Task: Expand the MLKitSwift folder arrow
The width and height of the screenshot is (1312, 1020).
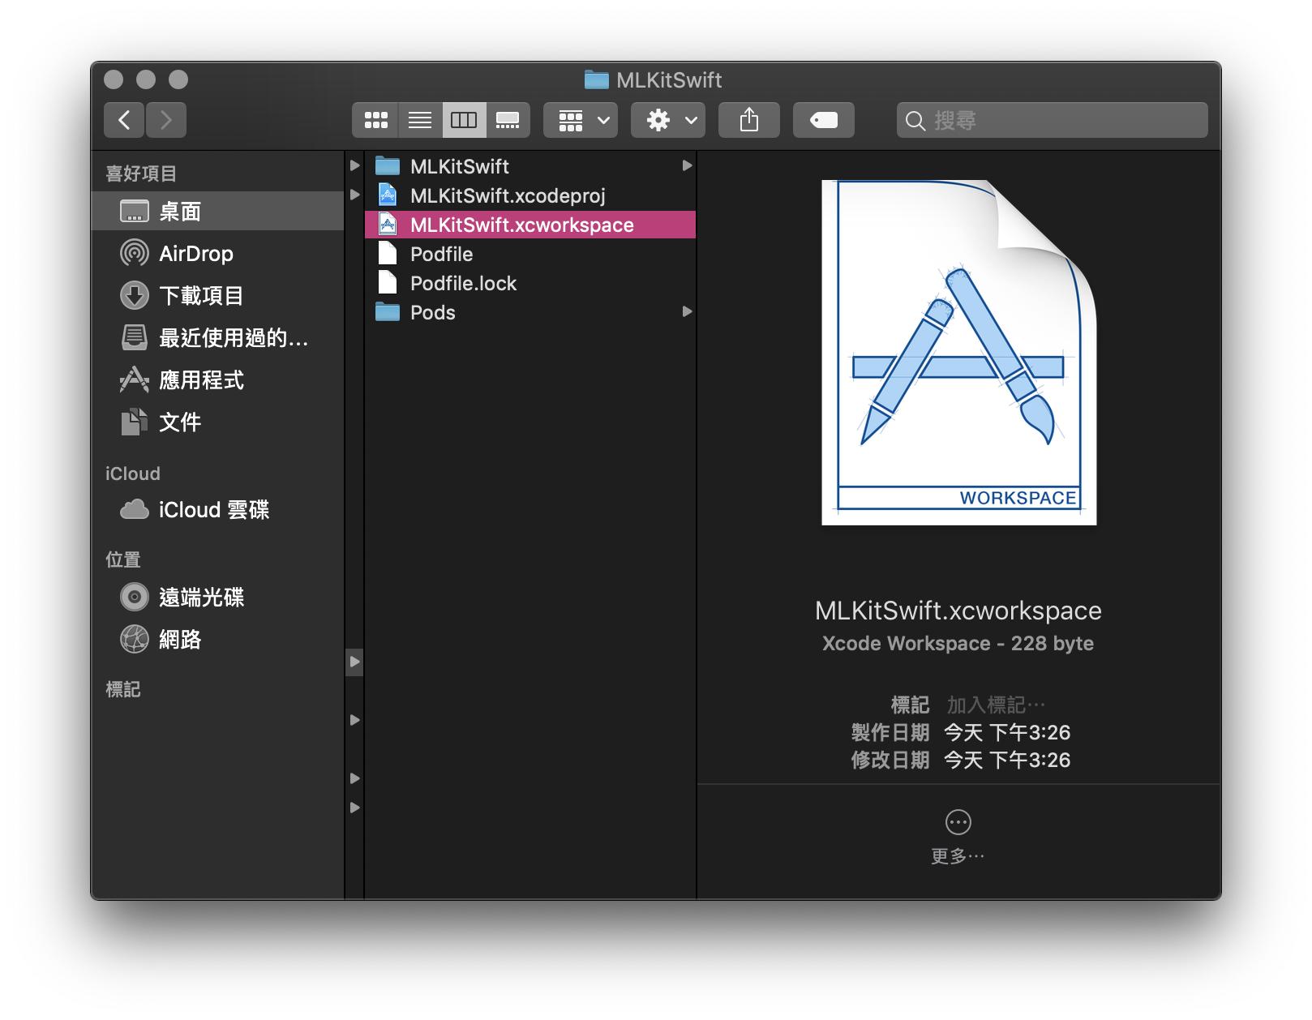Action: [687, 165]
